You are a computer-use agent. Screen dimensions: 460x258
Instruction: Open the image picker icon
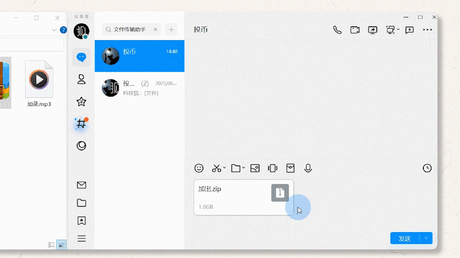(x=255, y=168)
